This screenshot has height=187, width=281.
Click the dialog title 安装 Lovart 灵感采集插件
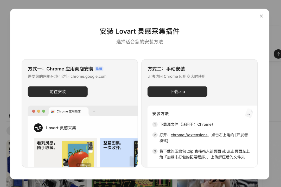(140, 31)
